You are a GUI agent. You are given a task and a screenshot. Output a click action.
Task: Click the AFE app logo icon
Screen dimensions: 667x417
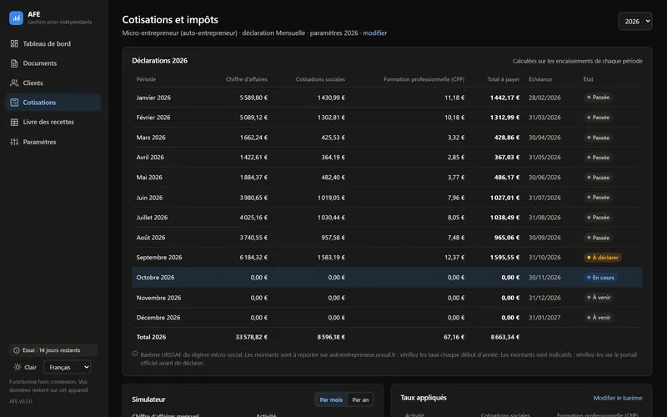click(16, 18)
